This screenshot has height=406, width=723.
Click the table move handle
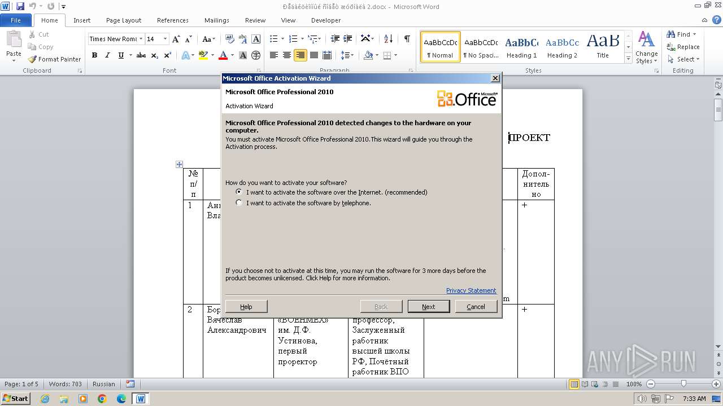coord(179,164)
